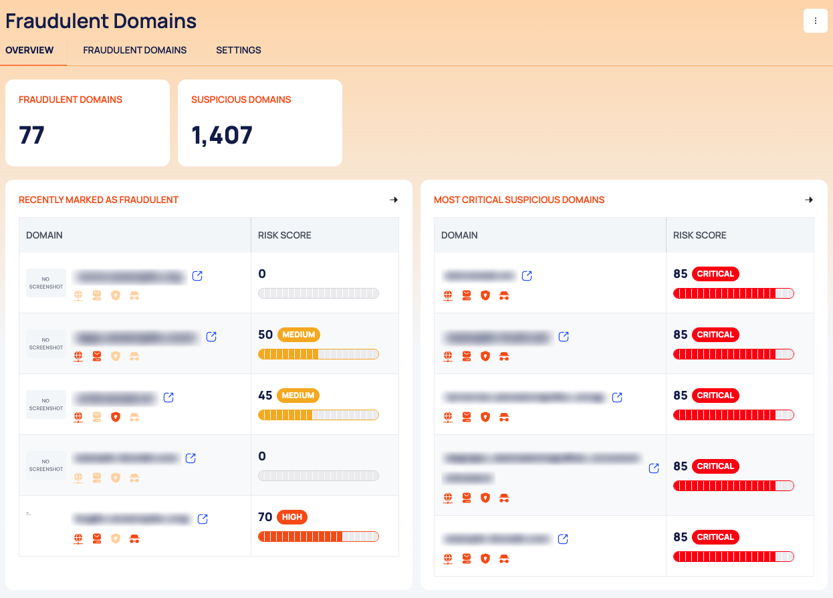
Task: Click globe icon in the score 70 row
Action: click(78, 539)
